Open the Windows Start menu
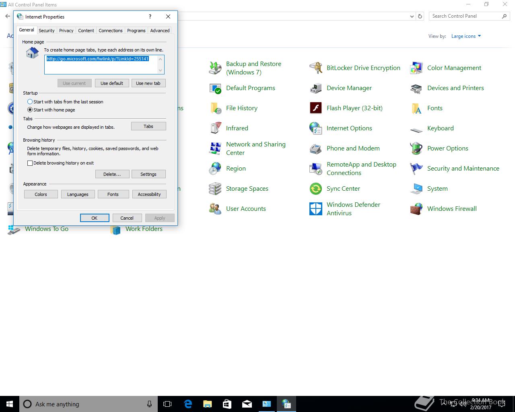The height and width of the screenshot is (412, 515). point(10,404)
